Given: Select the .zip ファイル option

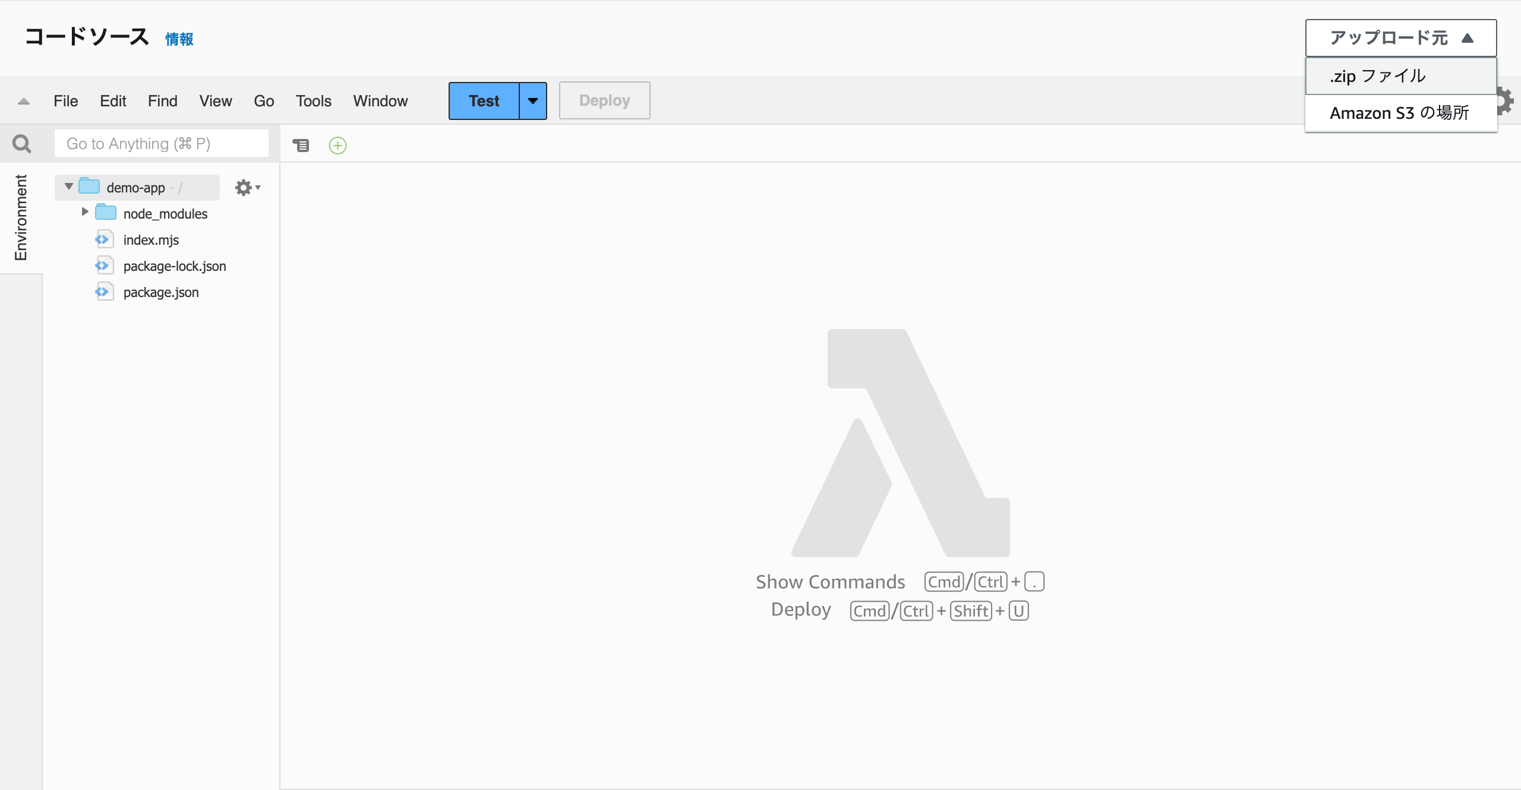Looking at the screenshot, I should point(1378,76).
